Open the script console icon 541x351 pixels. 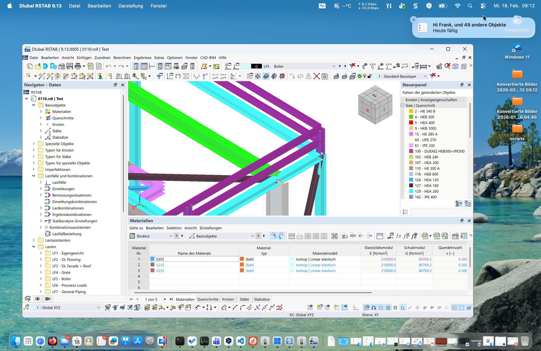click(x=168, y=66)
